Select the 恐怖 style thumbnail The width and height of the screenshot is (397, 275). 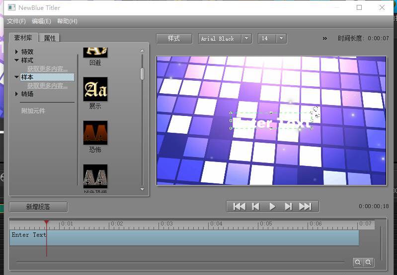coord(95,133)
